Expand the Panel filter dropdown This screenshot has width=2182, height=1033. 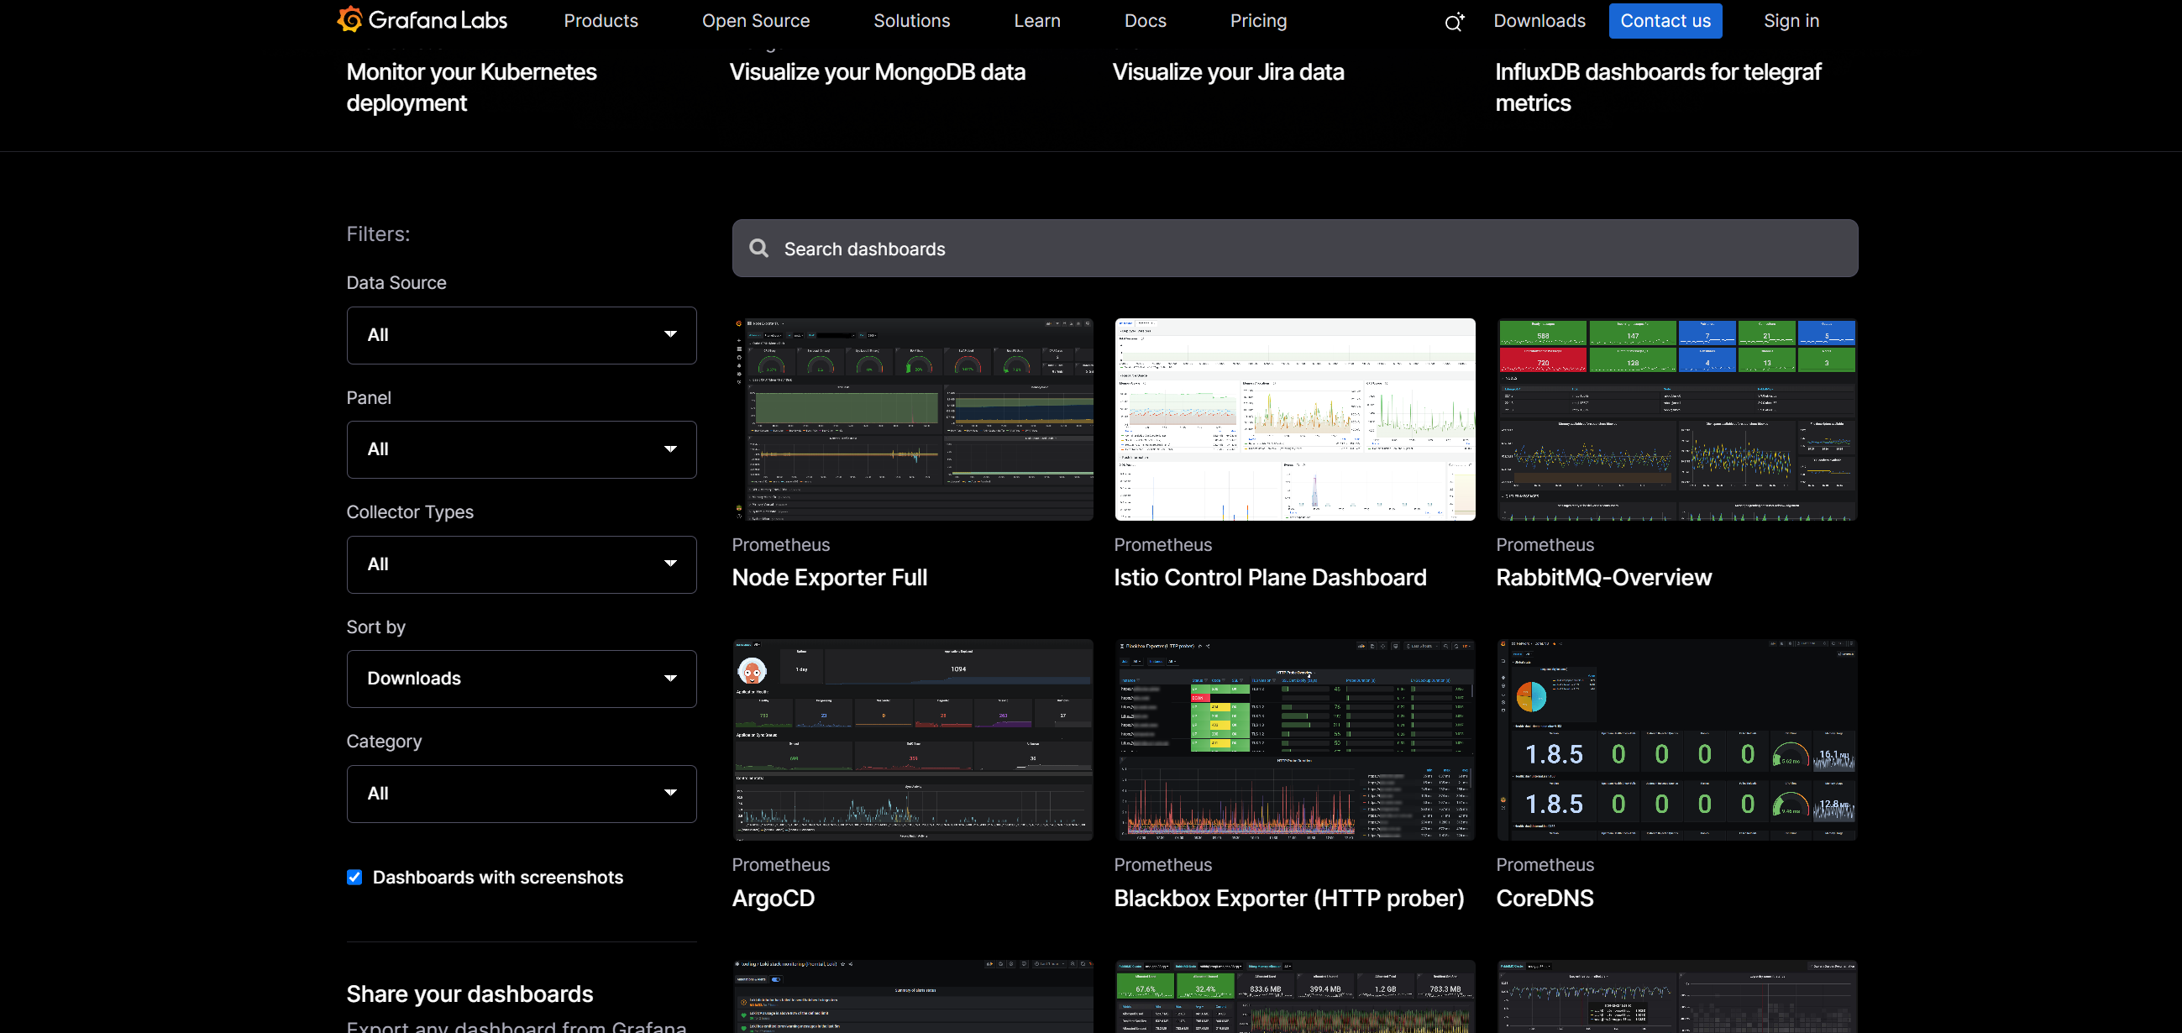521,449
